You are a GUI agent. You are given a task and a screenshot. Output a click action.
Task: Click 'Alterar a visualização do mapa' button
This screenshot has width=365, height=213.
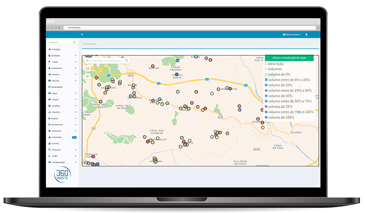289,58
